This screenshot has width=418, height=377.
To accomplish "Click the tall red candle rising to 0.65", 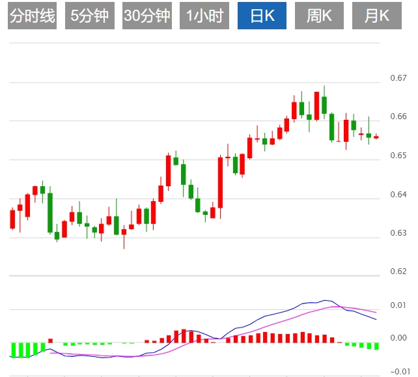I will pos(221,182).
